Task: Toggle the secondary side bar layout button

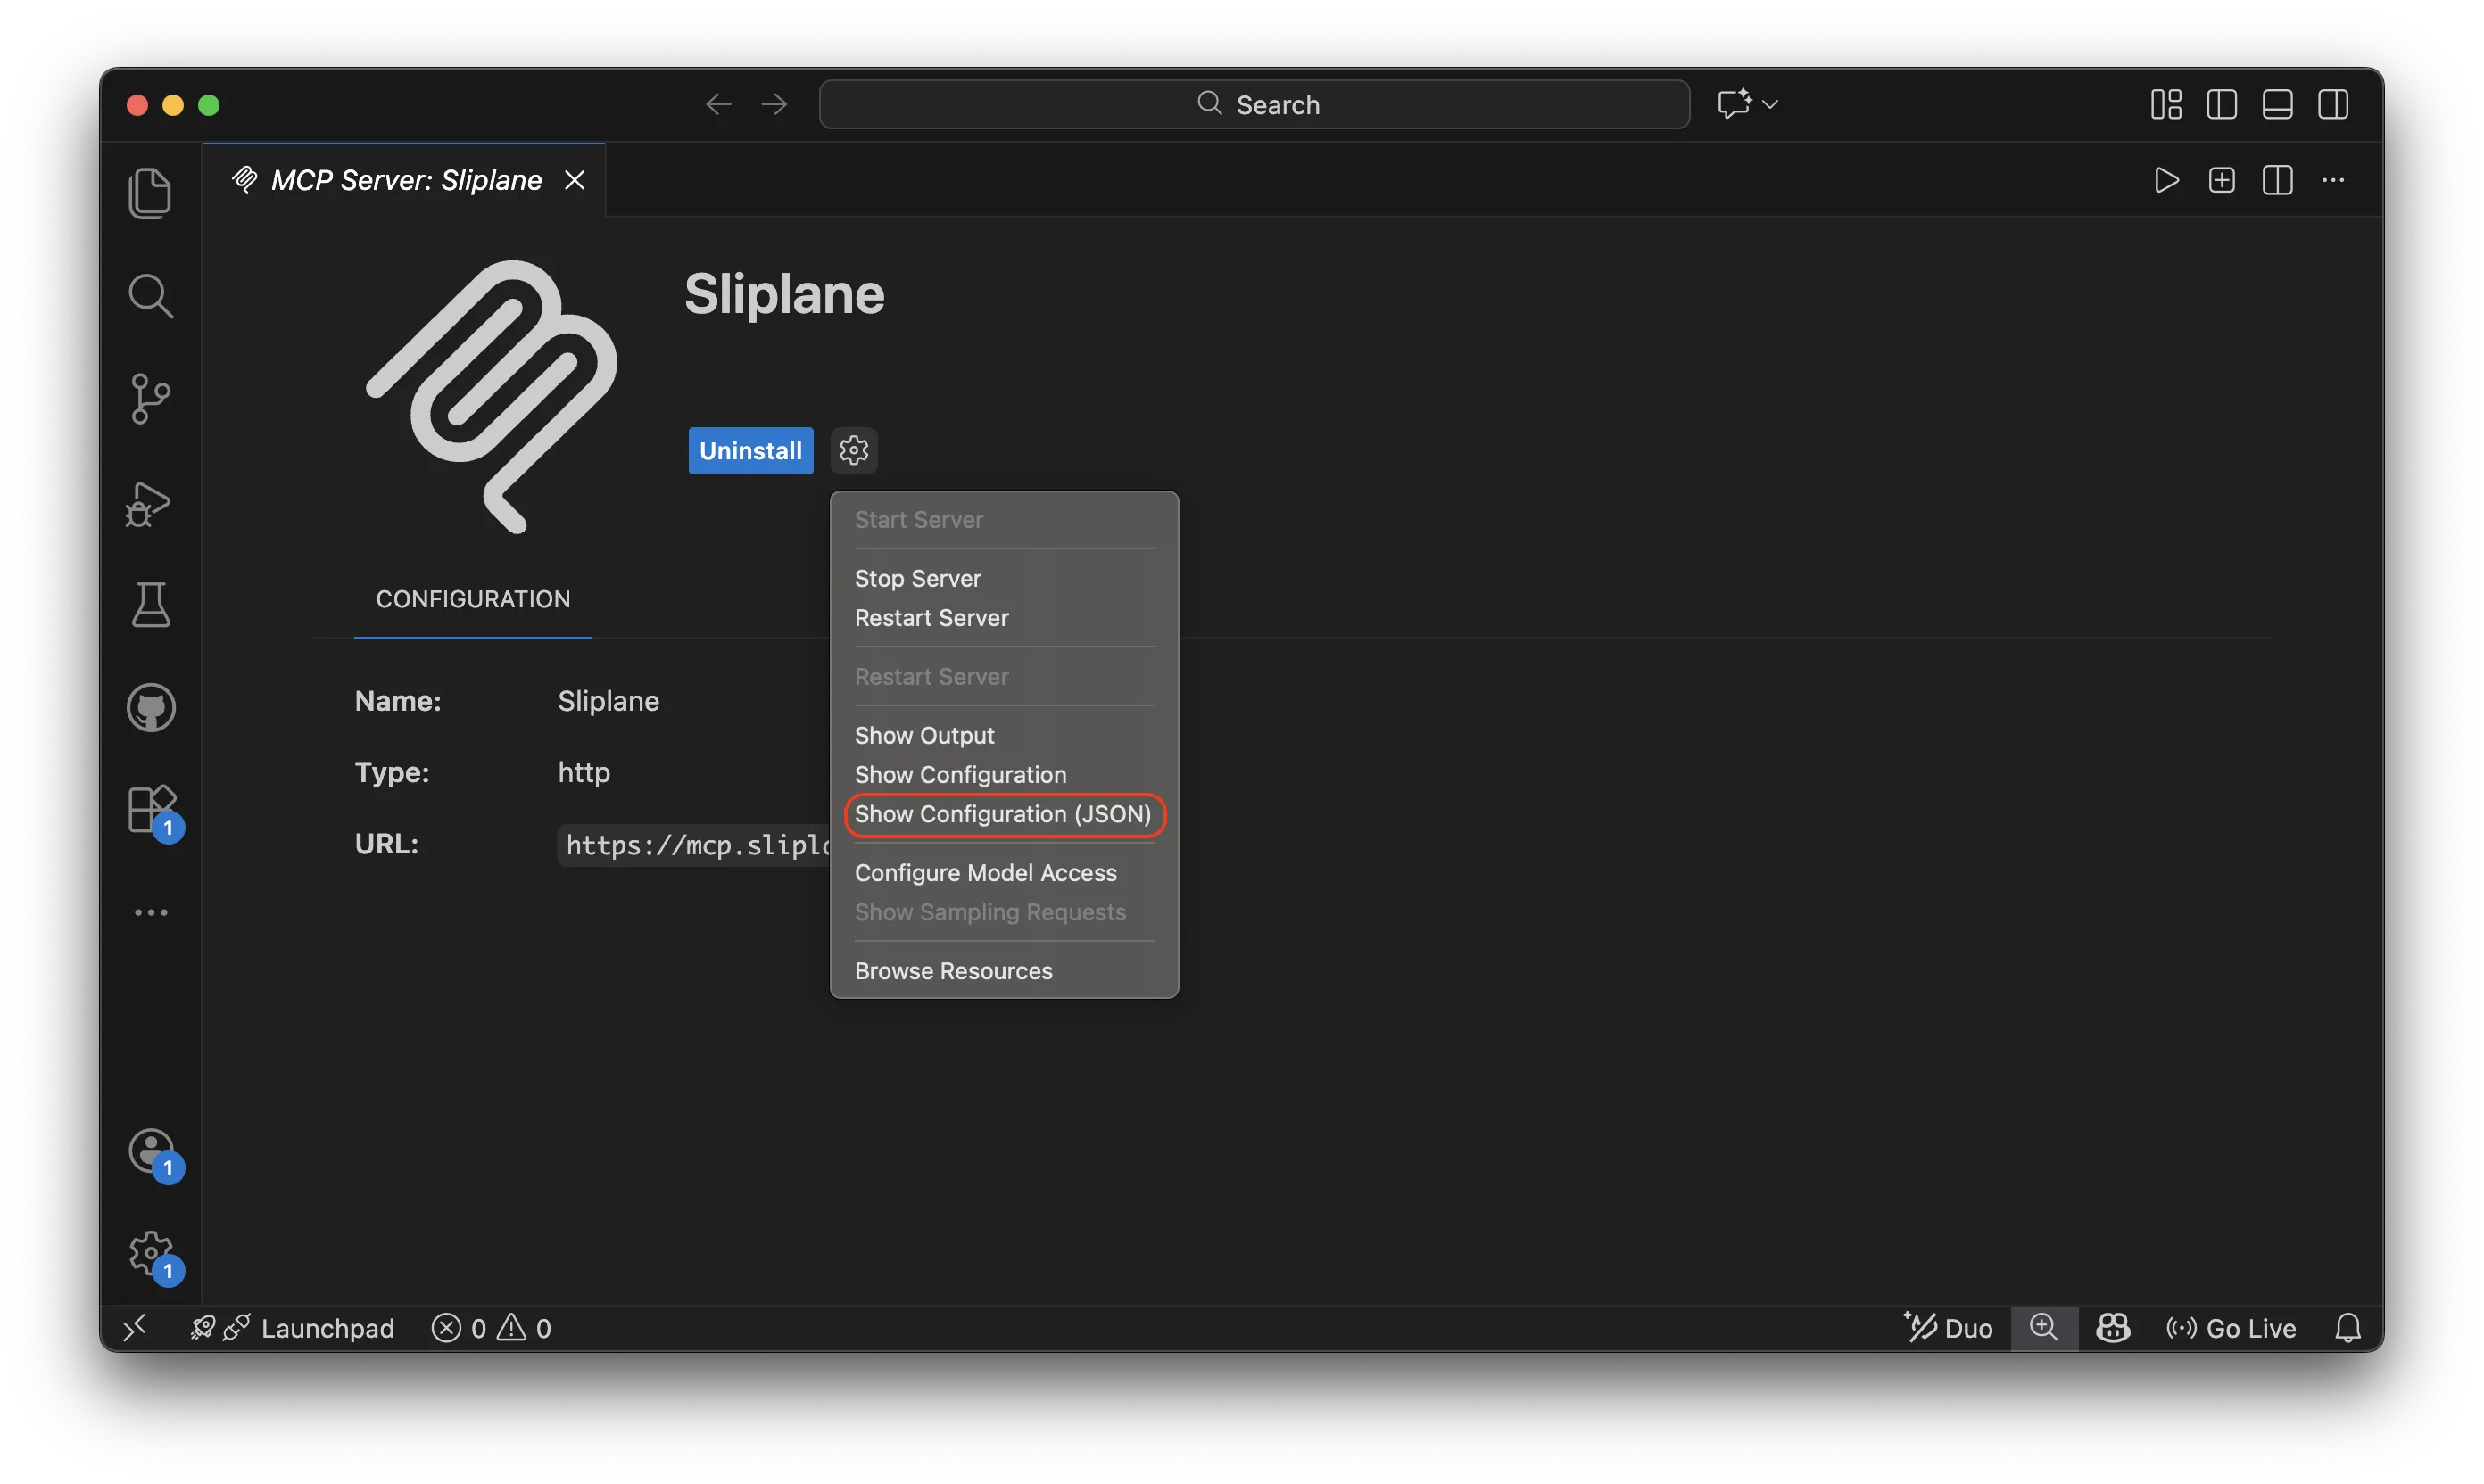Action: coord(2333,104)
